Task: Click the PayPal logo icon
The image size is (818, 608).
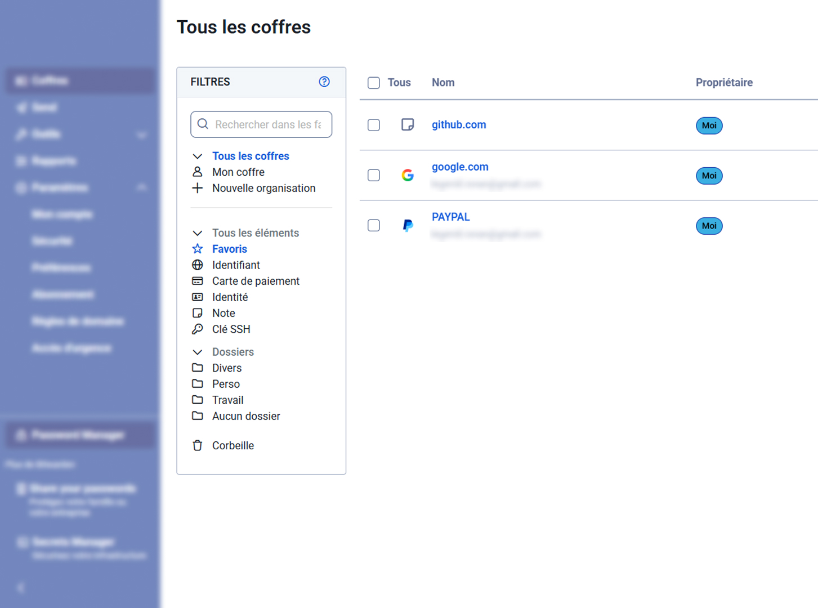Action: coord(408,225)
